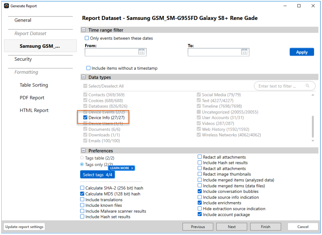Toggle the Contacts (369/369) checkbox

tap(85, 95)
